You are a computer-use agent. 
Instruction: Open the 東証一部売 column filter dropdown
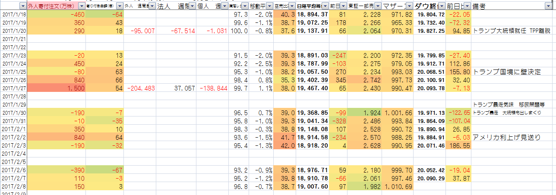coord(378,6)
